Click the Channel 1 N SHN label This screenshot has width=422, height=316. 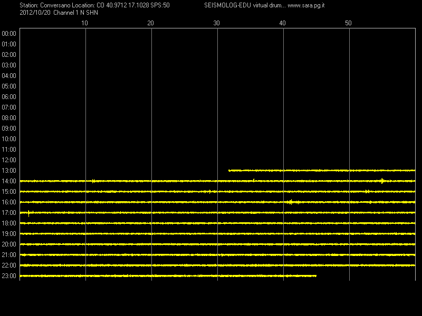(x=75, y=13)
